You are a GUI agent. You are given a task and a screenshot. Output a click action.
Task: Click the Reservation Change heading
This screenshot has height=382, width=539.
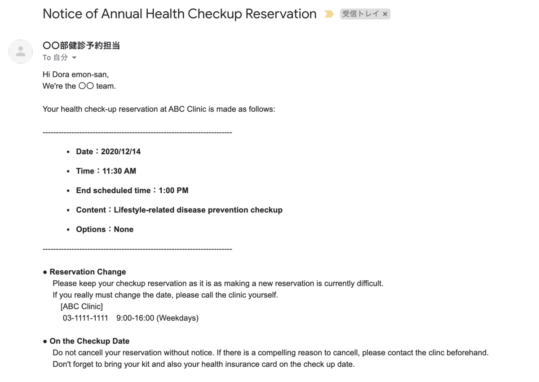(88, 272)
